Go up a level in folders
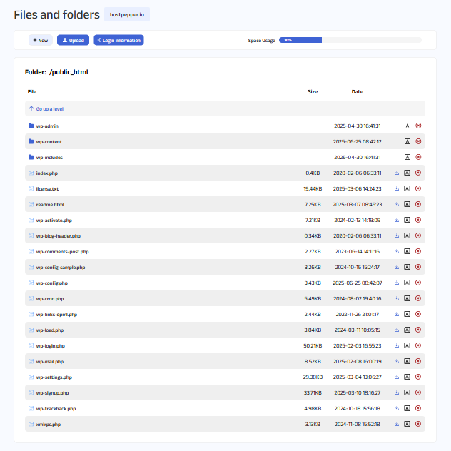 [x=49, y=109]
